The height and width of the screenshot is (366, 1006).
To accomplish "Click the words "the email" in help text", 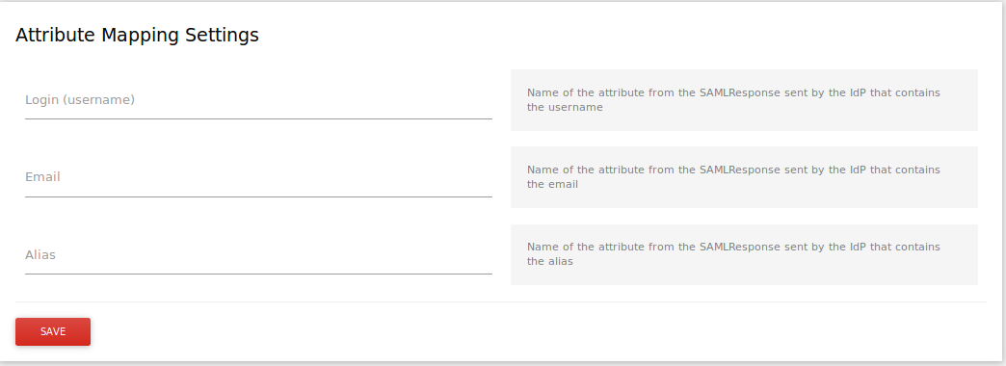I will (552, 185).
